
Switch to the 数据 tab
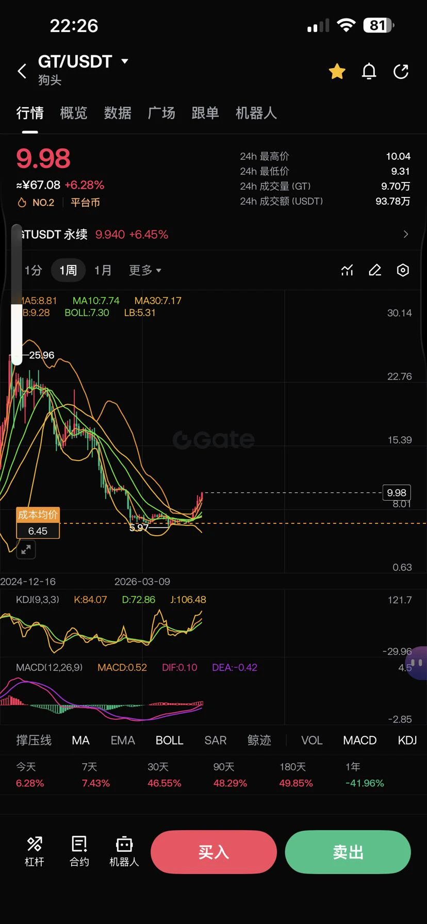tap(118, 113)
